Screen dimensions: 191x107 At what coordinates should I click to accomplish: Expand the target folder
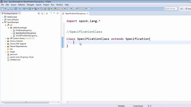[x=6, y=52]
